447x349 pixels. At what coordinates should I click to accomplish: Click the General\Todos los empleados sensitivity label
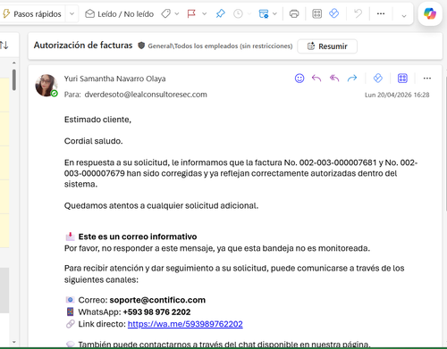pyautogui.click(x=220, y=46)
